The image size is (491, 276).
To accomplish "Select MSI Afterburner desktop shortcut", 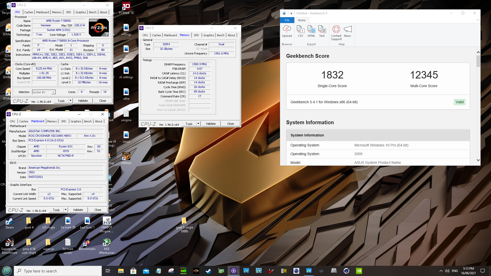I will point(107,246).
